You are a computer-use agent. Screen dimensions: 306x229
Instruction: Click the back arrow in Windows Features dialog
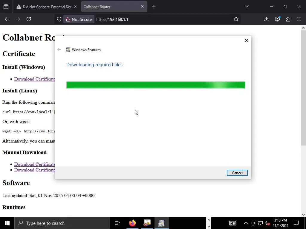click(59, 49)
